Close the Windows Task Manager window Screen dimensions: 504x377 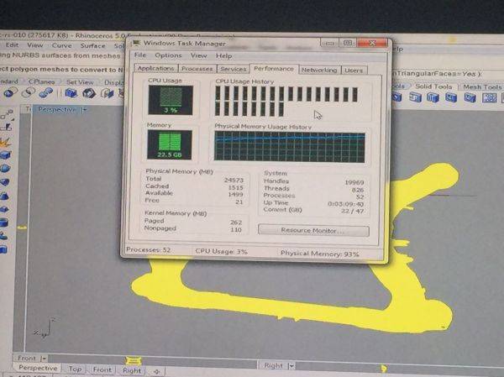[372, 43]
